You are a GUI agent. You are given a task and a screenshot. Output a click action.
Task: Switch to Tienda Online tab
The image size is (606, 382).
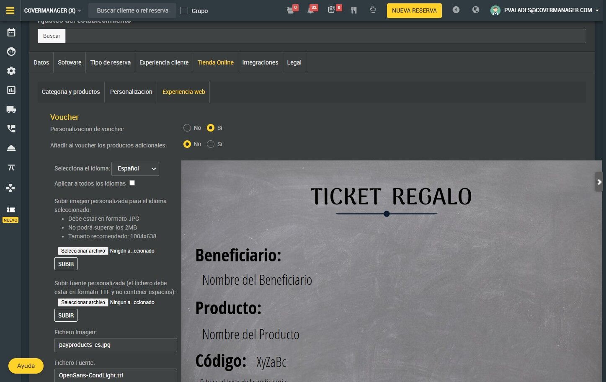[216, 62]
